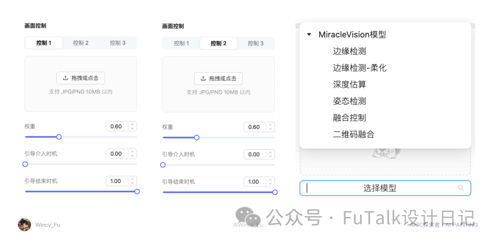Viewport: 496px width, 244px height.
Task: Switch to 控制 3 tab in left panel
Action: point(118,43)
